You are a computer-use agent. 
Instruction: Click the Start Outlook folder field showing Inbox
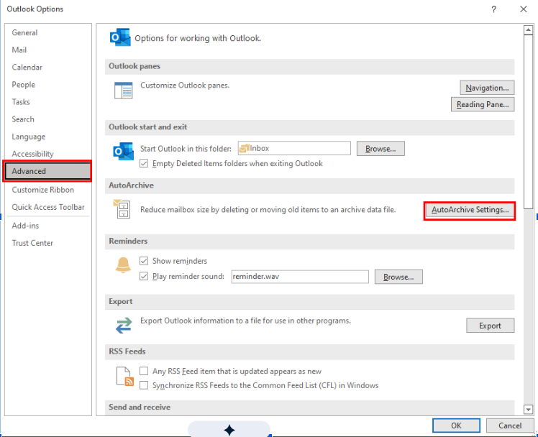(294, 148)
